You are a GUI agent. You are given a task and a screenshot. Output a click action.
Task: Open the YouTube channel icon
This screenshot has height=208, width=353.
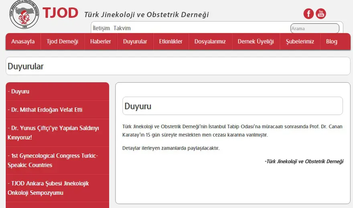click(x=321, y=14)
